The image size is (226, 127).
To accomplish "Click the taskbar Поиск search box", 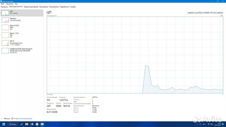I will (x=13, y=124).
